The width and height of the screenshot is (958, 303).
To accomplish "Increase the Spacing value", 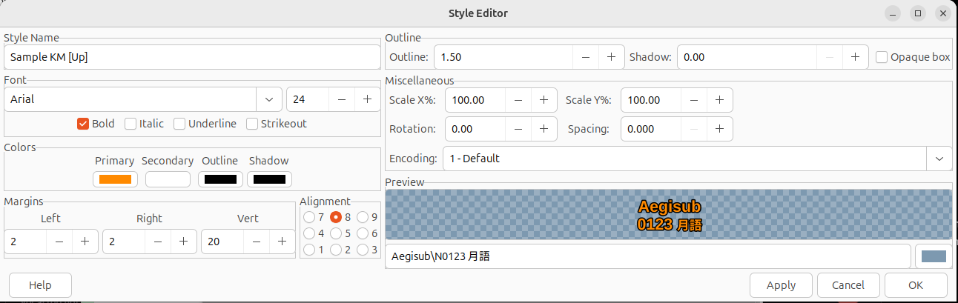I will (x=719, y=129).
